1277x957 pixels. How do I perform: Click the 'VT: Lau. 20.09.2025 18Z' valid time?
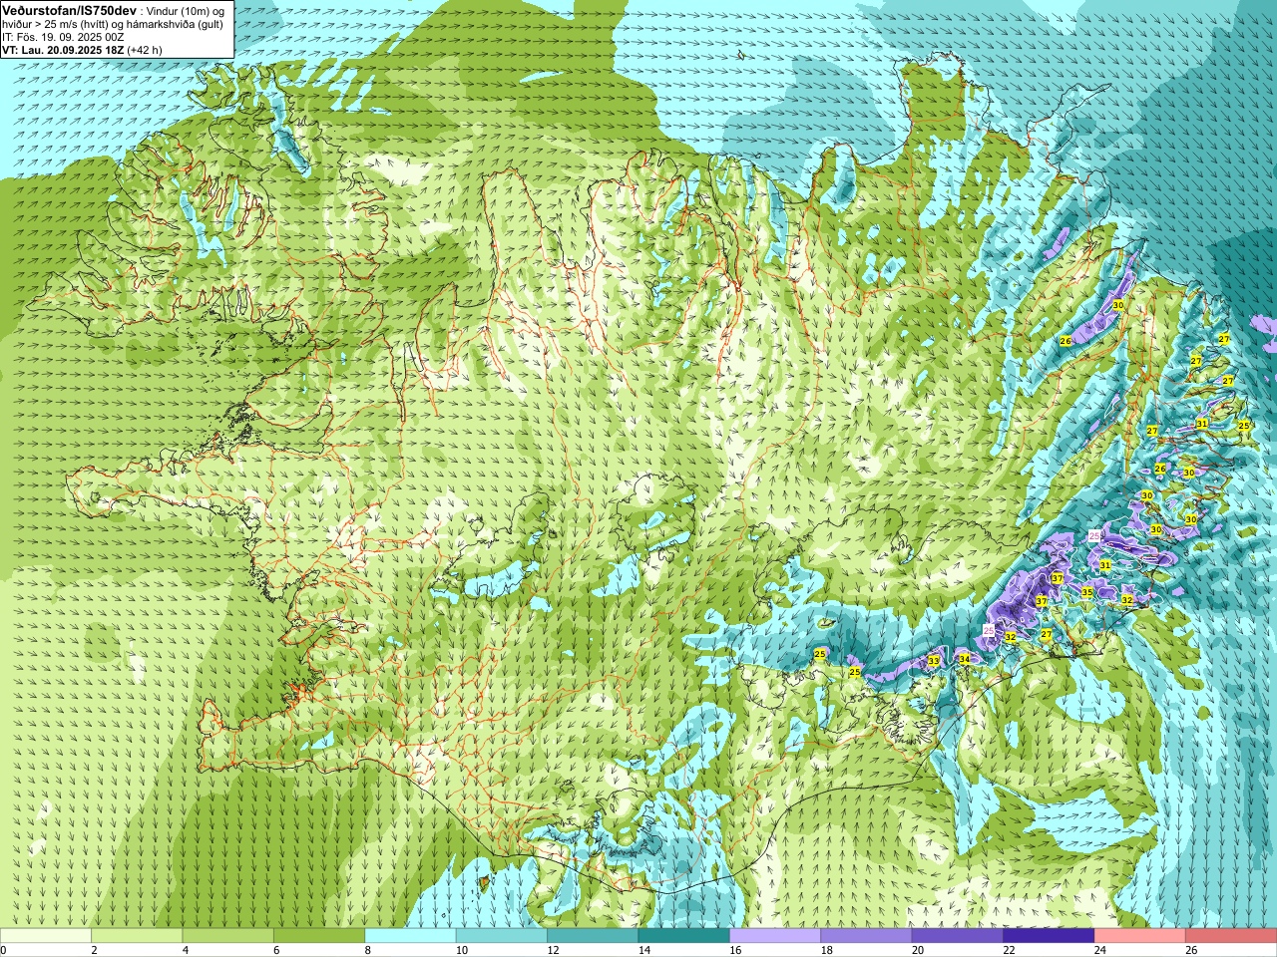tap(62, 50)
